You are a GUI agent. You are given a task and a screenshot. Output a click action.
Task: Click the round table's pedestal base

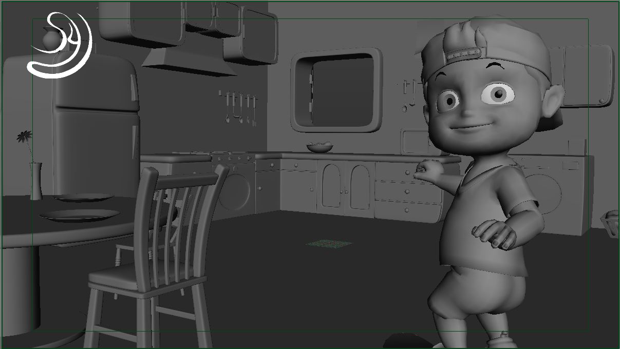click(x=20, y=290)
